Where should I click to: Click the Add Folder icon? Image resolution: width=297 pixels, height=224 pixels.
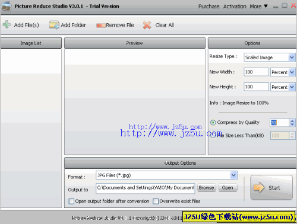(54, 25)
